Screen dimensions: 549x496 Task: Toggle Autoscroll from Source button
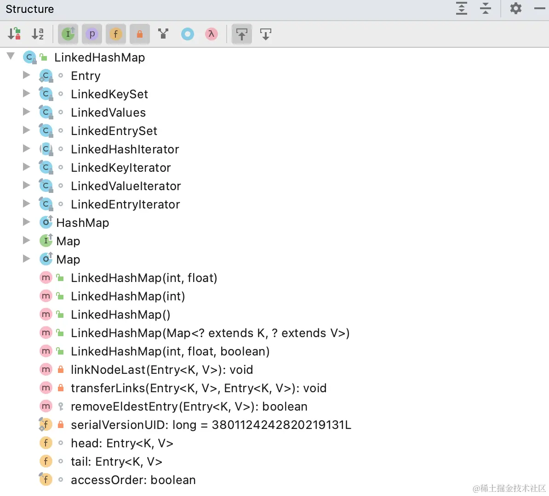[x=266, y=34]
